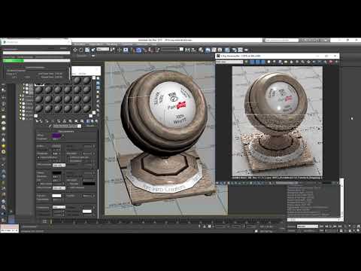Open the named selection sets dropdown arrow

pyautogui.click(x=181, y=49)
